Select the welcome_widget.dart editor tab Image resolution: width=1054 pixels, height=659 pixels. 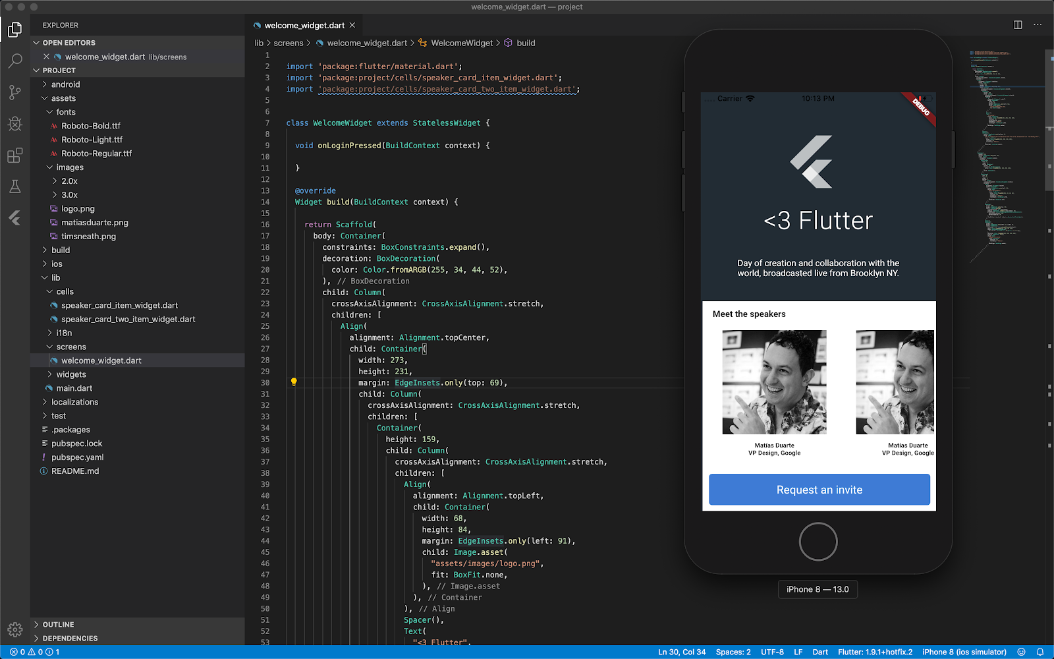304,26
